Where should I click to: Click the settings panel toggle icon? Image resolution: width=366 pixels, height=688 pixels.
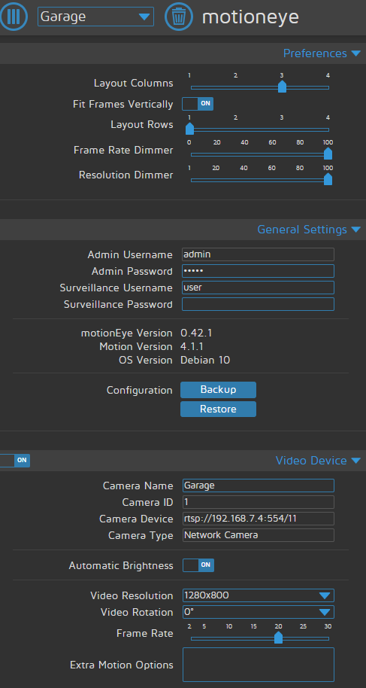[x=14, y=17]
